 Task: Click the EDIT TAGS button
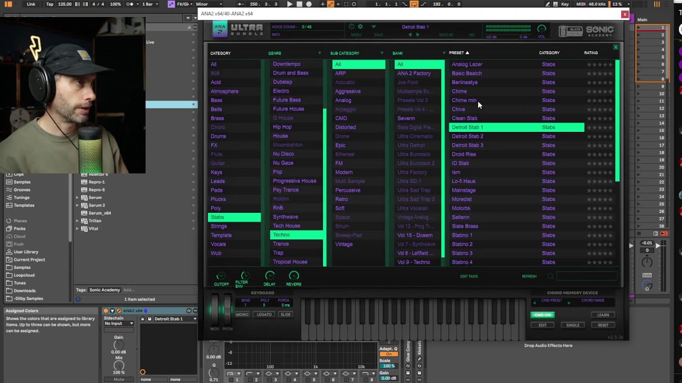(469, 277)
